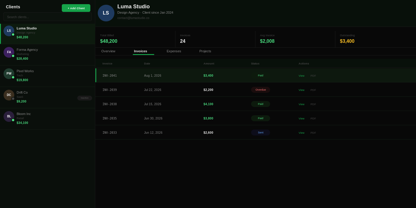Click invoice number INV-2041
The height and width of the screenshot is (208, 416).
pyautogui.click(x=110, y=76)
